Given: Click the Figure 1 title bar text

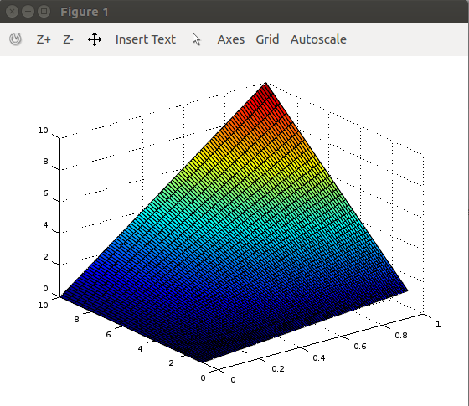Looking at the screenshot, I should coord(85,12).
